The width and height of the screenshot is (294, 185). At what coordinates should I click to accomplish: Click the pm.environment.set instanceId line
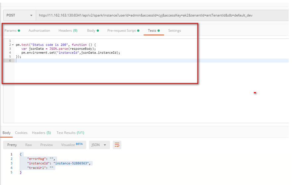pyautogui.click(x=71, y=53)
